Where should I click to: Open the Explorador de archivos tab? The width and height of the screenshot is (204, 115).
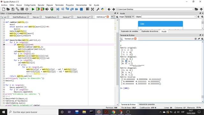tap(150, 31)
